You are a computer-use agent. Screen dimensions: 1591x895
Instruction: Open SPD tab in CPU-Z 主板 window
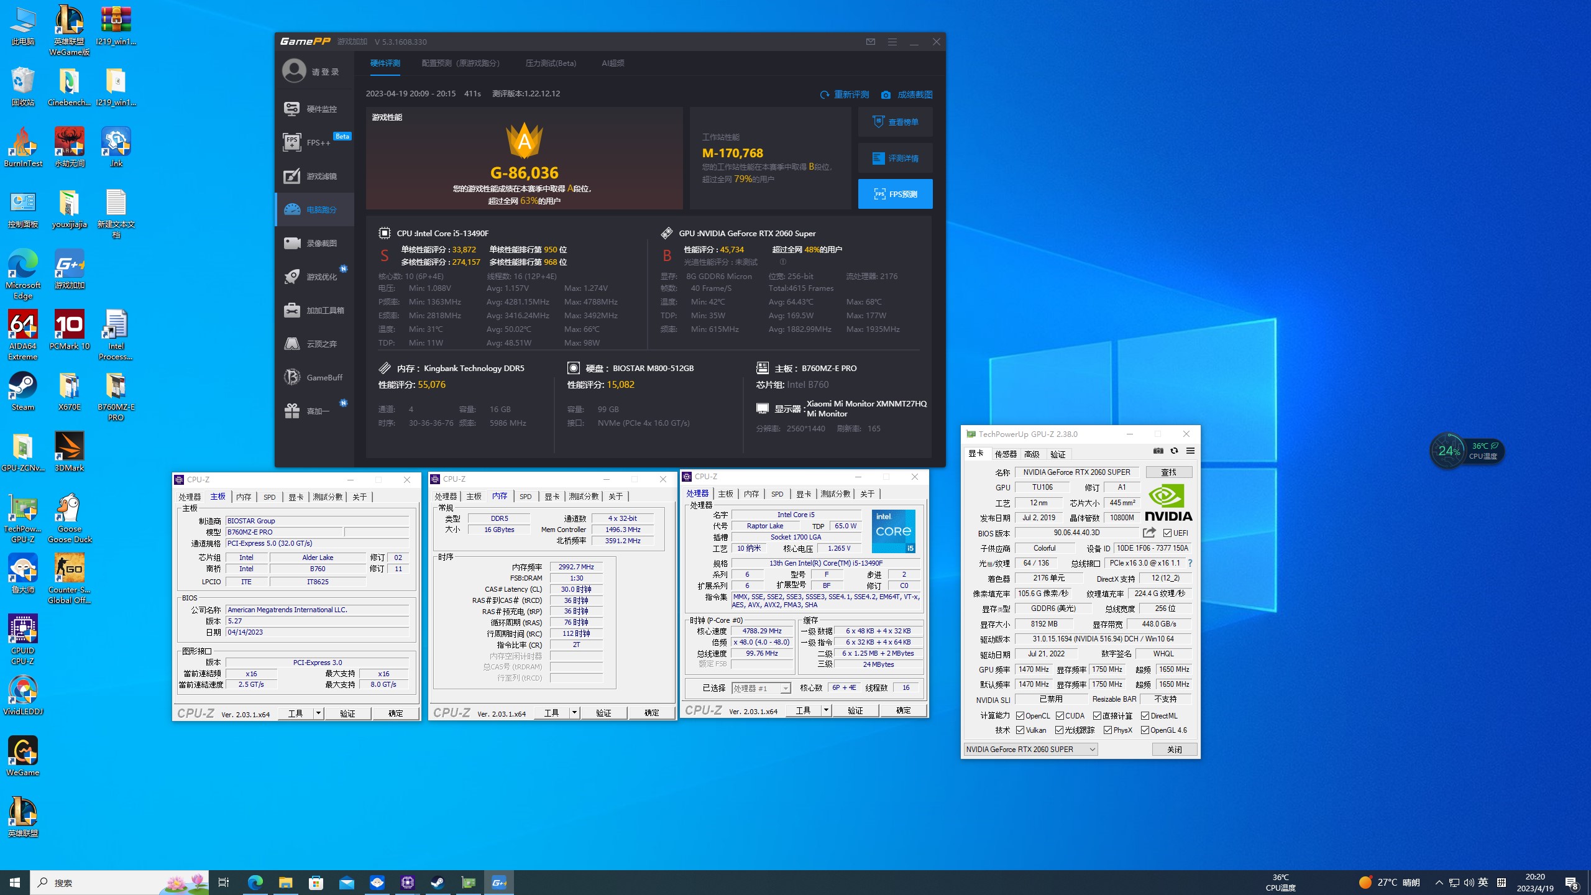[269, 497]
